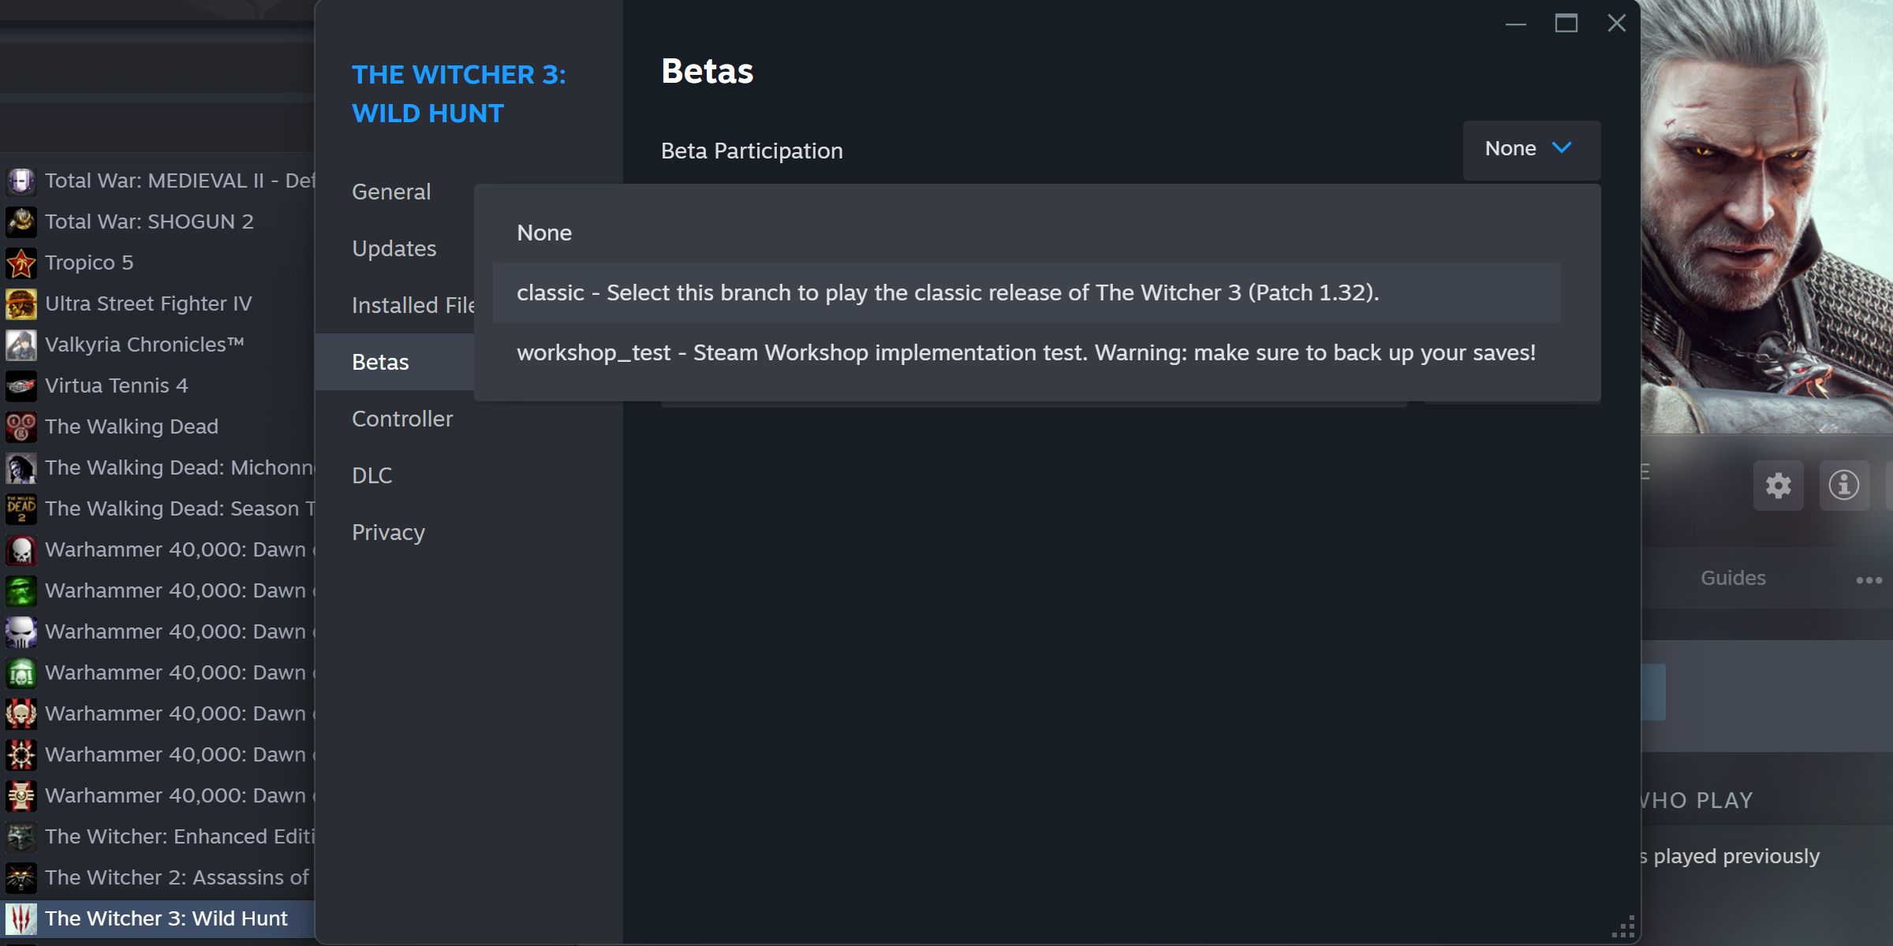The image size is (1893, 946).
Task: Expand the Beta Participation dropdown
Action: (x=1529, y=148)
